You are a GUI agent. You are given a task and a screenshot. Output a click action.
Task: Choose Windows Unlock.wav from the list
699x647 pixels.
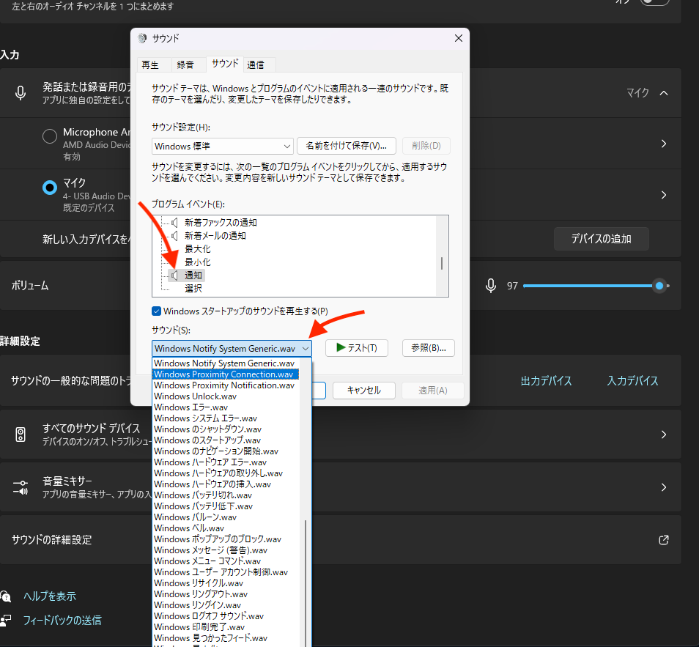(196, 396)
